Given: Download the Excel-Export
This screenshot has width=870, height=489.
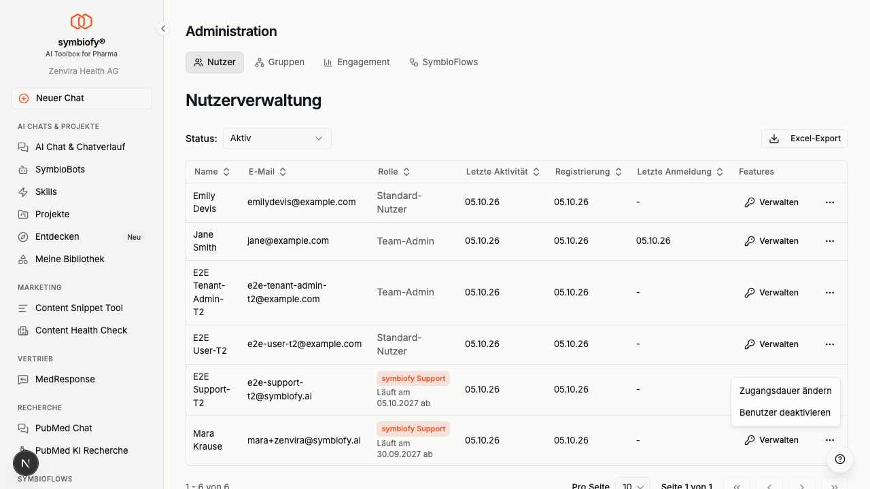Looking at the screenshot, I should pos(805,139).
